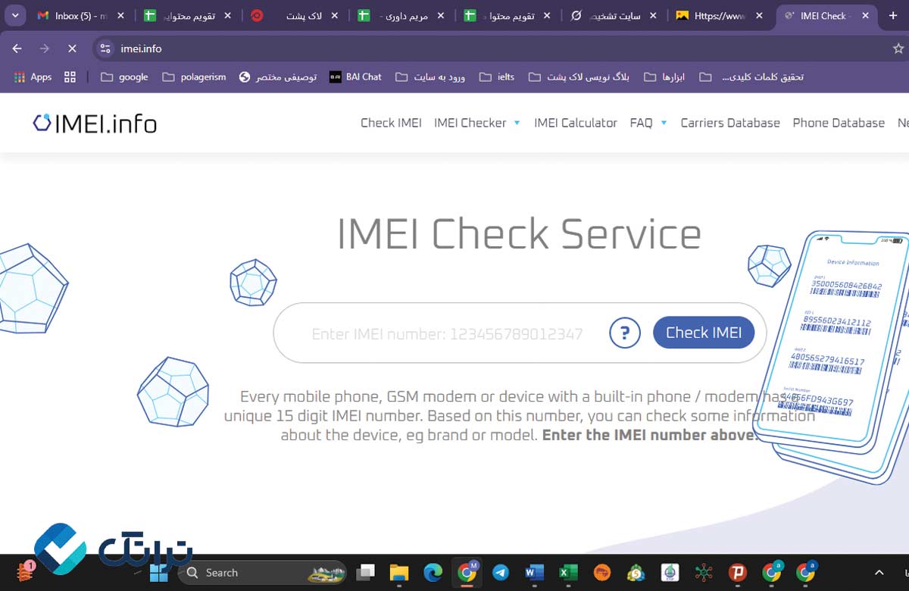Open the tab search dropdown arrow
The image size is (909, 591).
coord(15,15)
